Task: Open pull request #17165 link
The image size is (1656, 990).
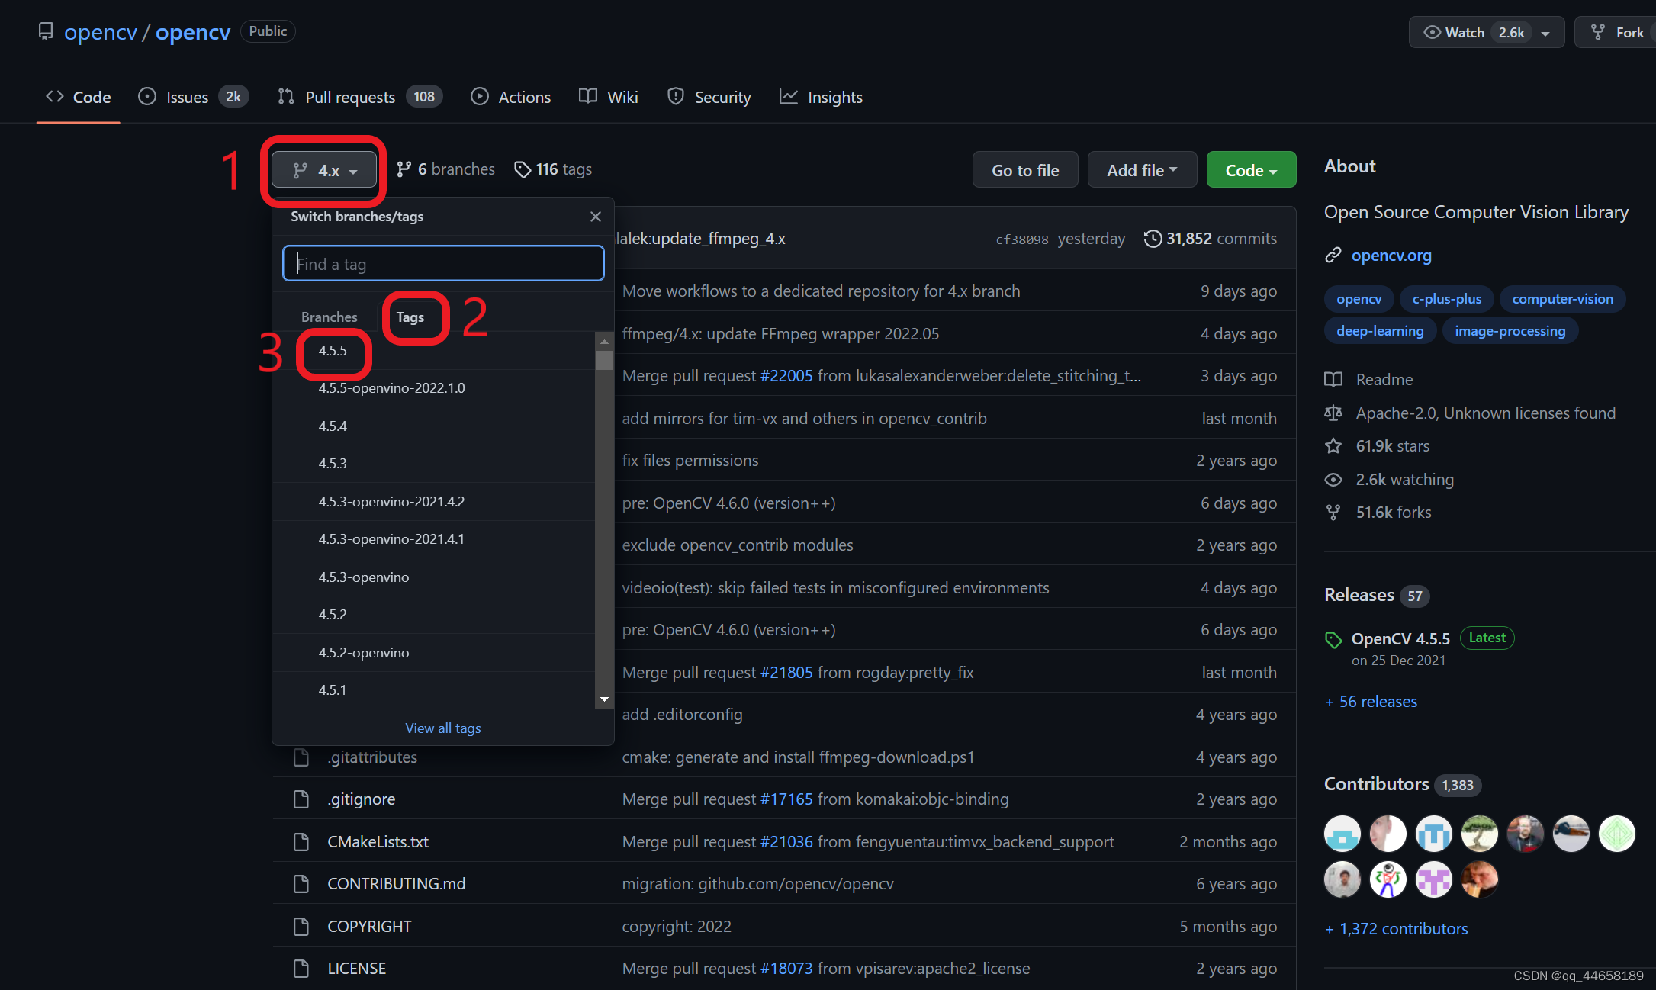Action: click(786, 799)
